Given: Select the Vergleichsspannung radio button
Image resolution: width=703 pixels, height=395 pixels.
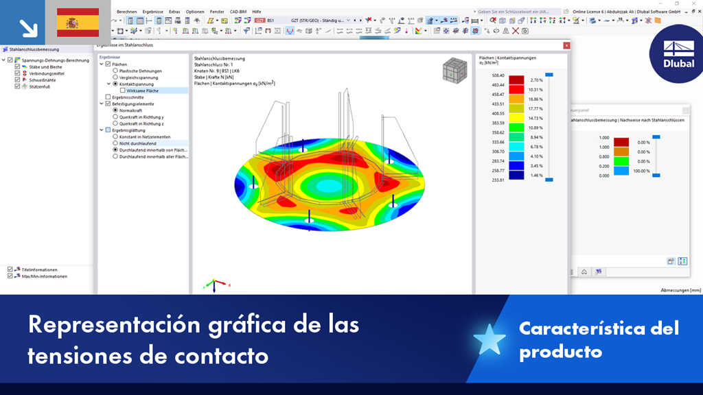Looking at the screenshot, I should point(114,76).
